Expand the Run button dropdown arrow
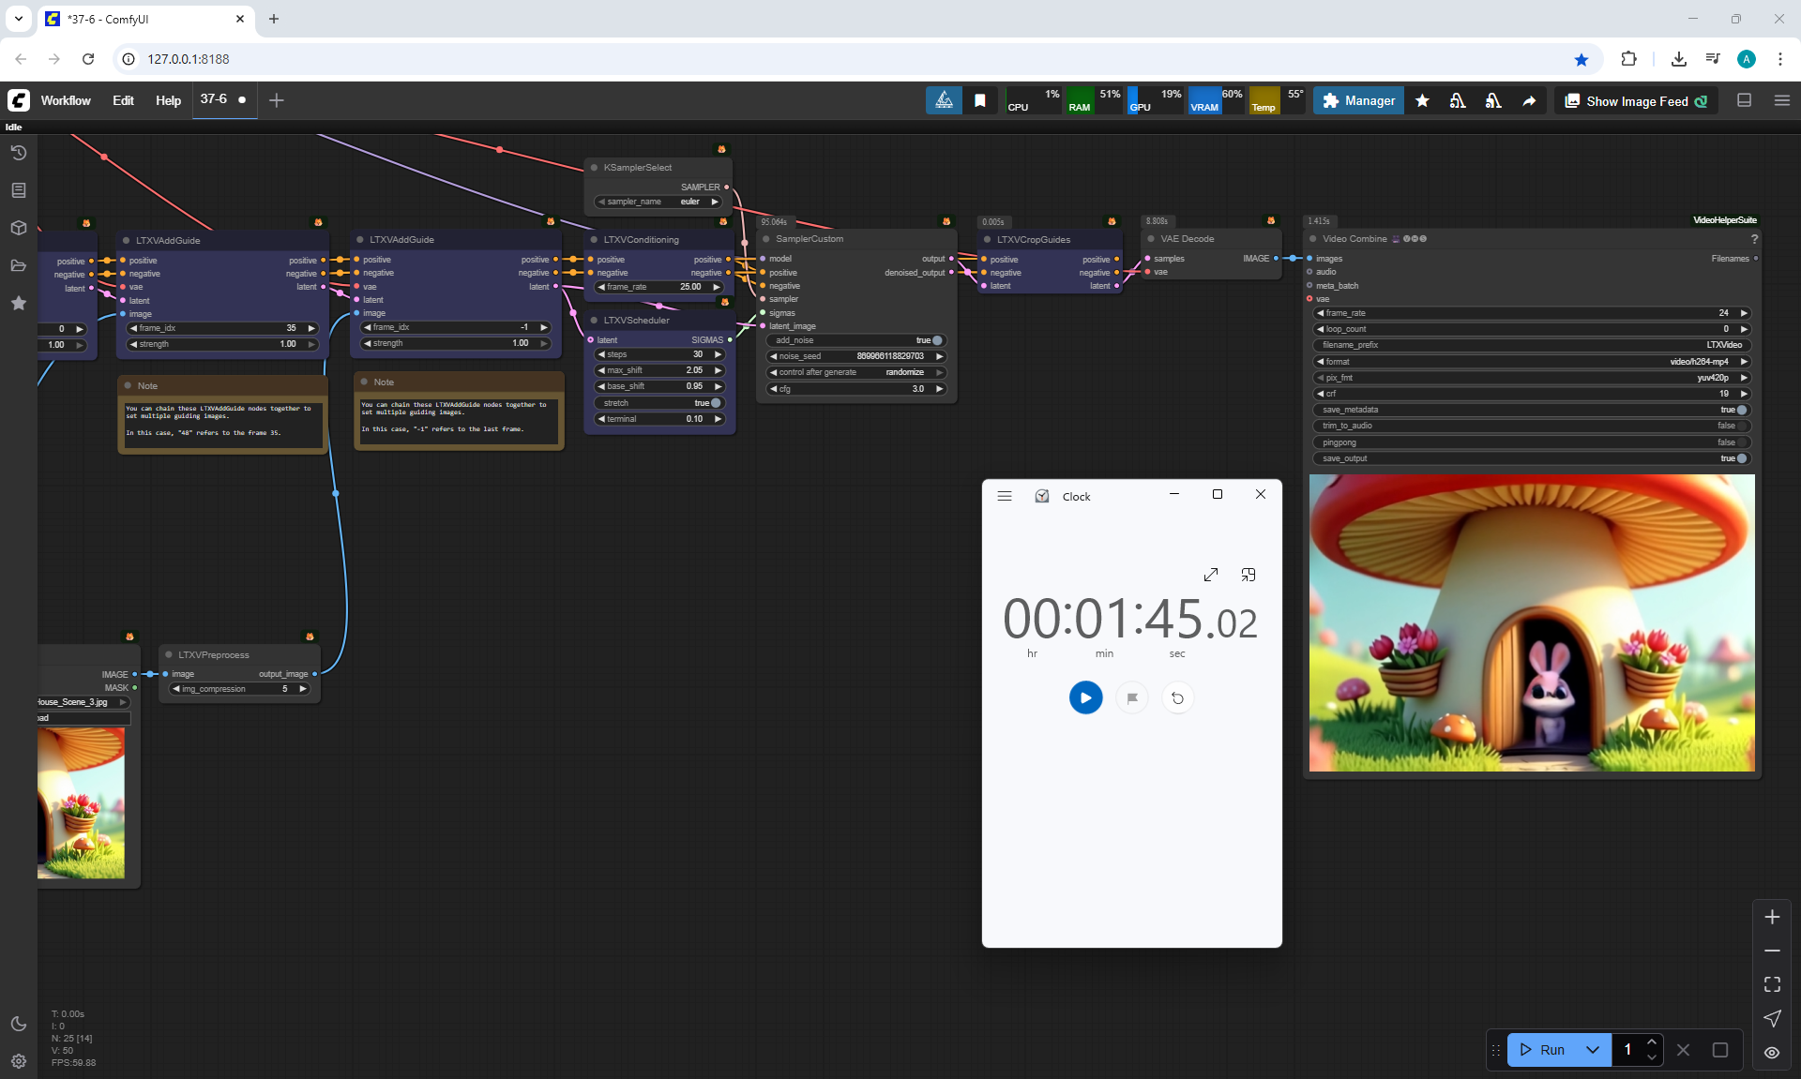The width and height of the screenshot is (1801, 1079). coord(1593,1050)
